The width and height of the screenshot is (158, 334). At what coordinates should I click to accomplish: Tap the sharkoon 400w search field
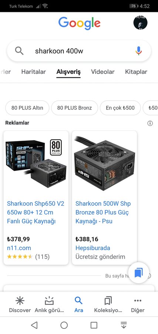(79, 51)
